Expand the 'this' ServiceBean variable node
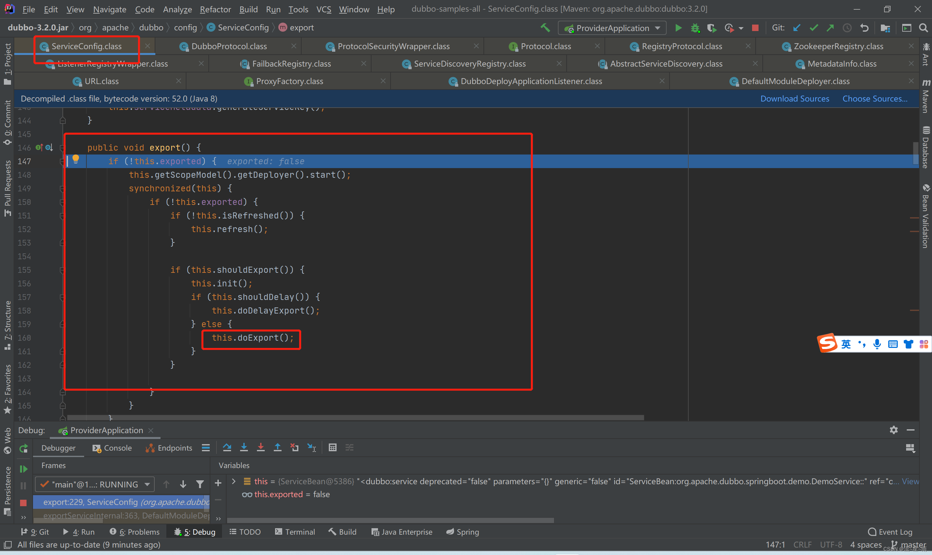 tap(234, 481)
